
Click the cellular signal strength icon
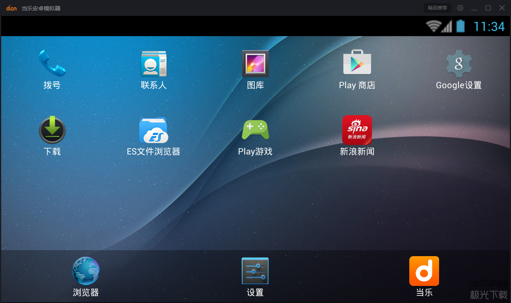447,27
